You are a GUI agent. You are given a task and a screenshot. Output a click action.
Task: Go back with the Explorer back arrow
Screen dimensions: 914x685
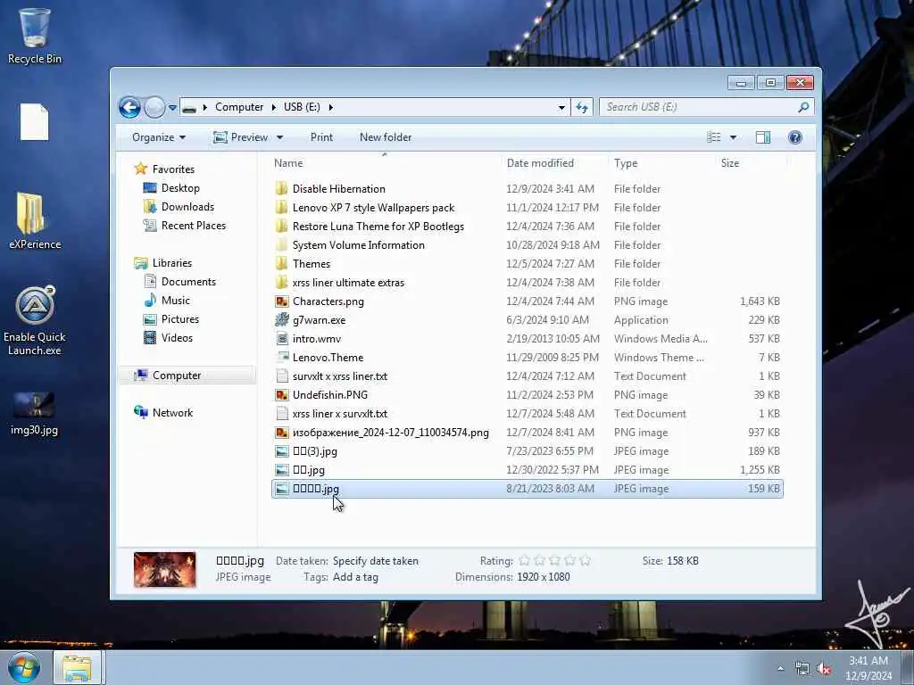pos(129,107)
